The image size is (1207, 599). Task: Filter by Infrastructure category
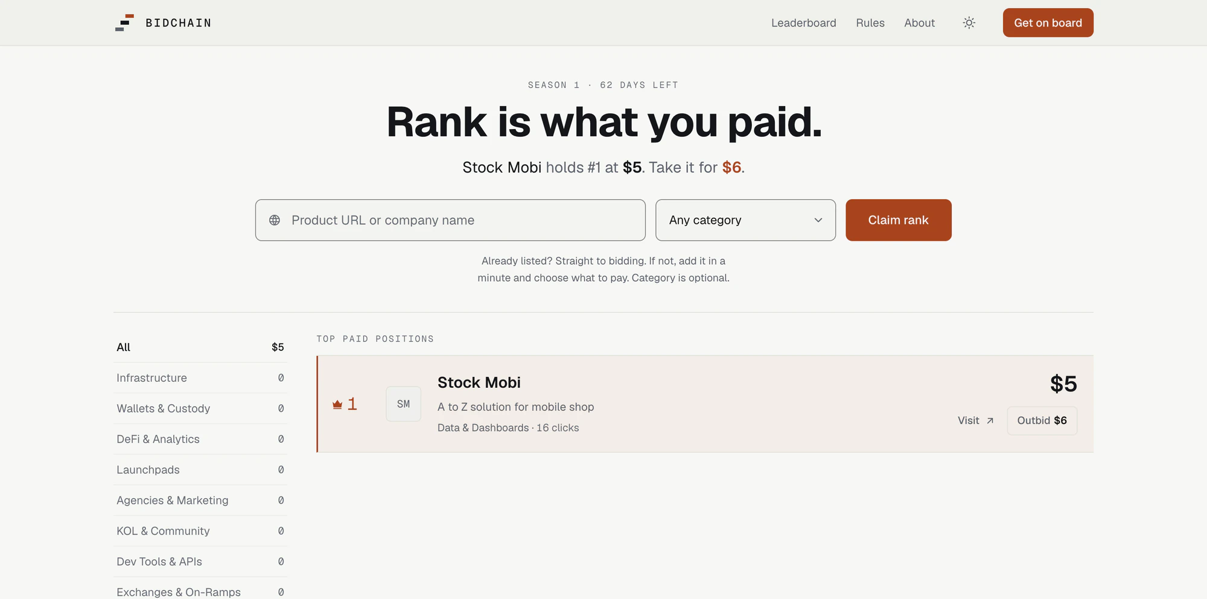pyautogui.click(x=200, y=378)
